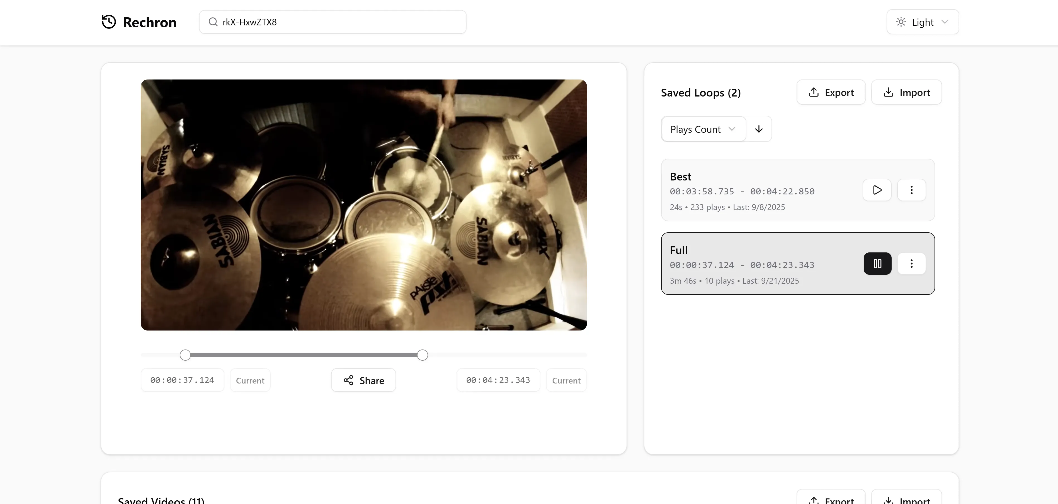Toggle sort direction arrow for loops
Image resolution: width=1058 pixels, height=504 pixels.
click(x=759, y=129)
